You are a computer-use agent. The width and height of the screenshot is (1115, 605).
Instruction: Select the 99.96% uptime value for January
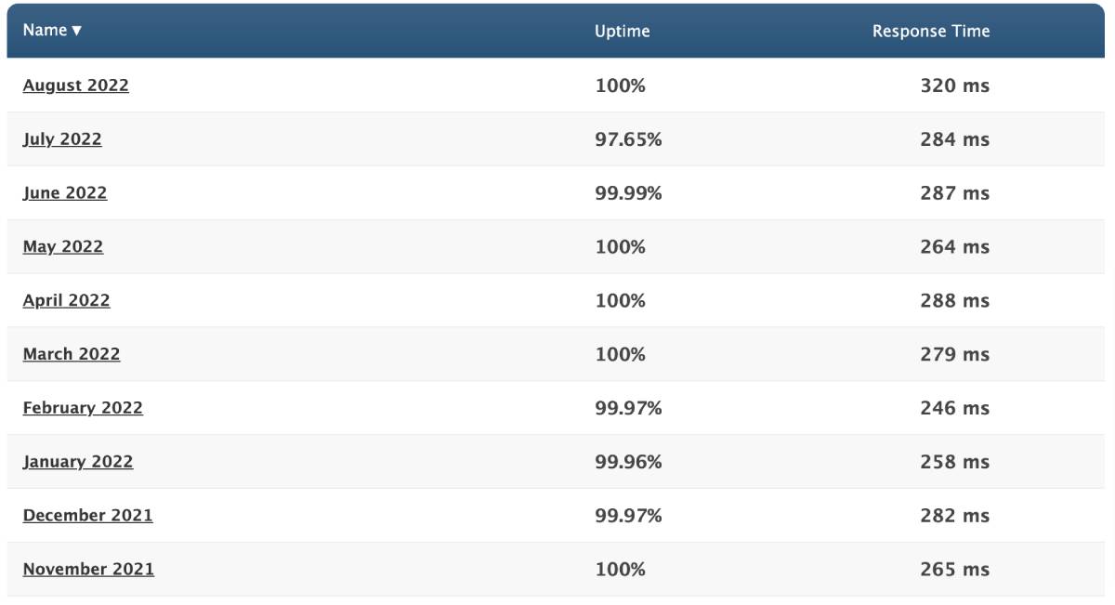(628, 462)
